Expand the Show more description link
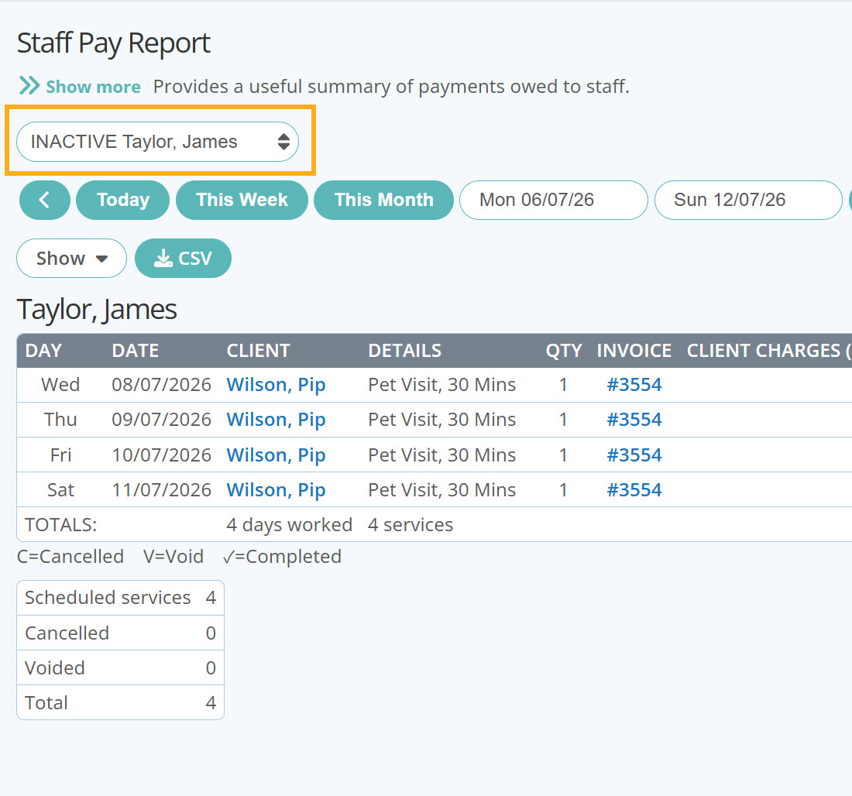Image resolution: width=852 pixels, height=796 pixels. 80,87
